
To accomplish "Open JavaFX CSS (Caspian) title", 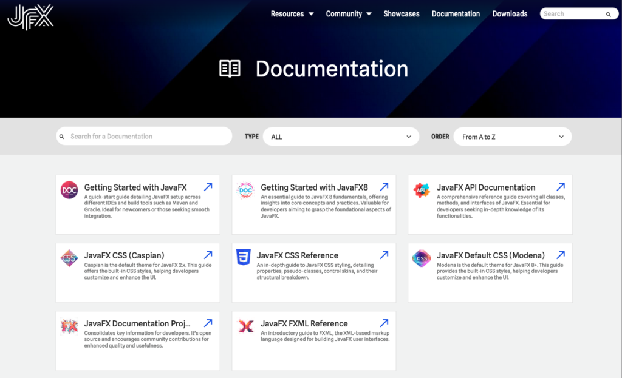I will (124, 255).
